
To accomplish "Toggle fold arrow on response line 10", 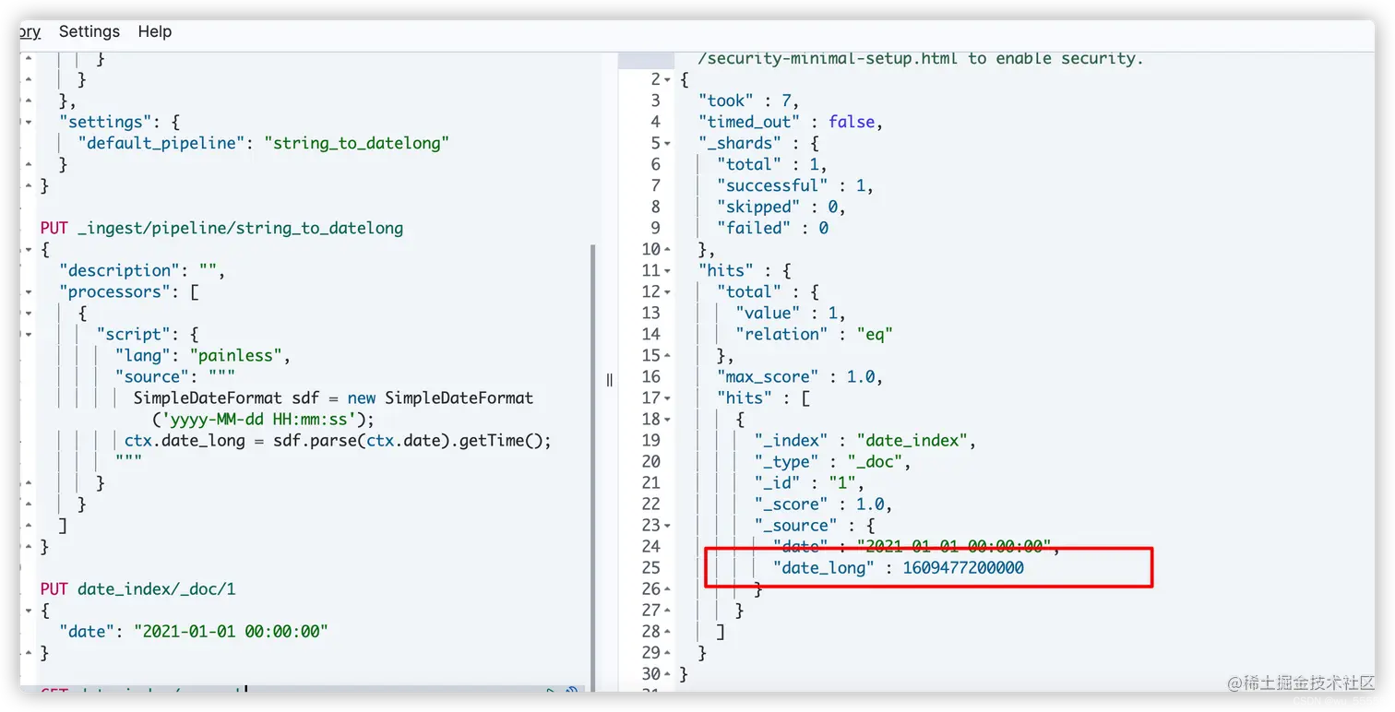I will (x=668, y=249).
